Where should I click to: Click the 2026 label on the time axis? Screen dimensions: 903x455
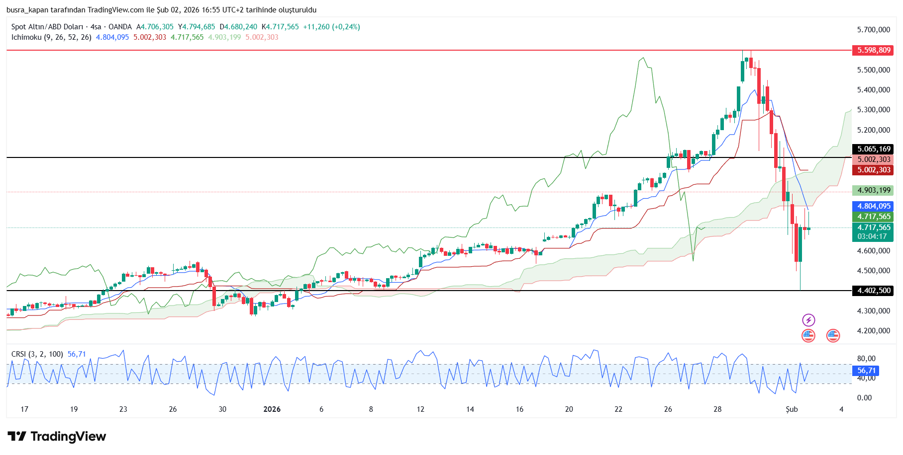click(x=272, y=409)
